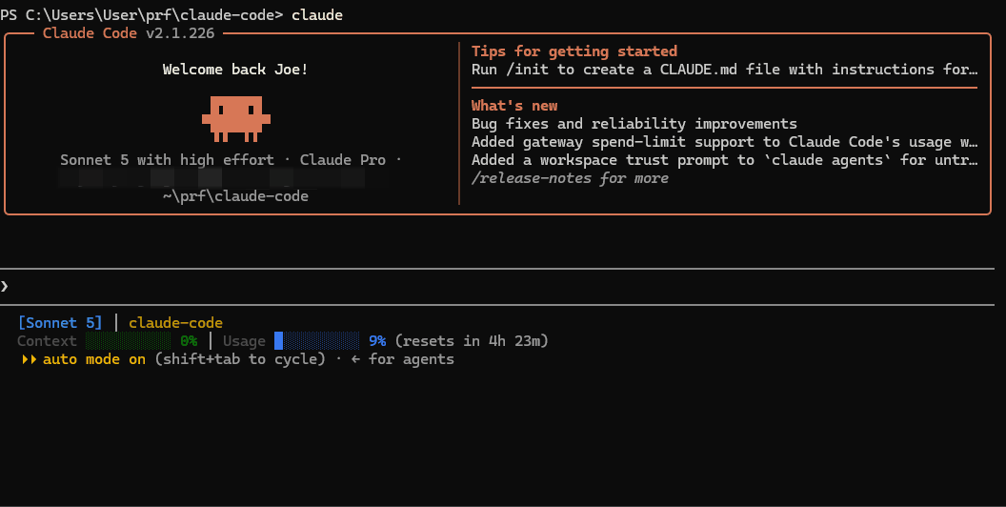Screen dimensions: 1006x507
Task: Click the Run /init tip line
Action: pos(724,70)
